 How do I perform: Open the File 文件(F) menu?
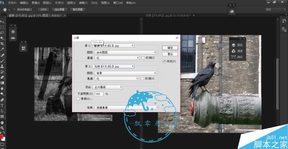point(12,3)
